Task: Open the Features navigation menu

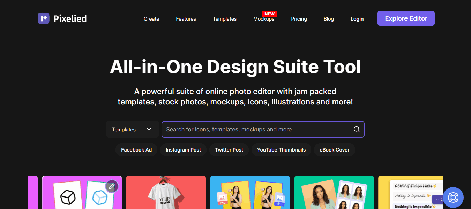Action: click(186, 19)
